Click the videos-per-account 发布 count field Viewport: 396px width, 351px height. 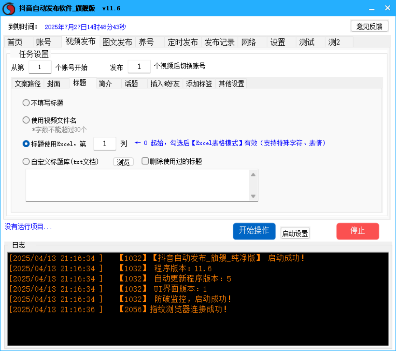click(x=139, y=67)
